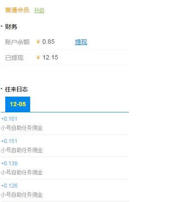184x202 pixels.
Task: Click the +0.139 log entry amount
Action: coord(9,164)
